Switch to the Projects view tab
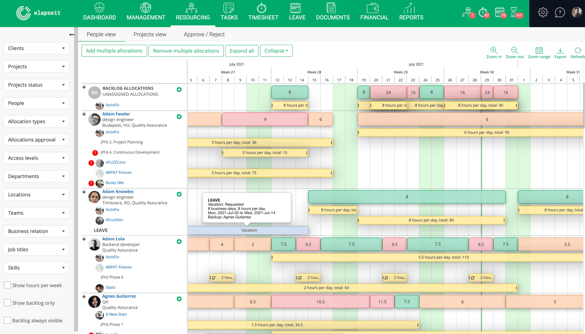The width and height of the screenshot is (585, 334). point(150,34)
